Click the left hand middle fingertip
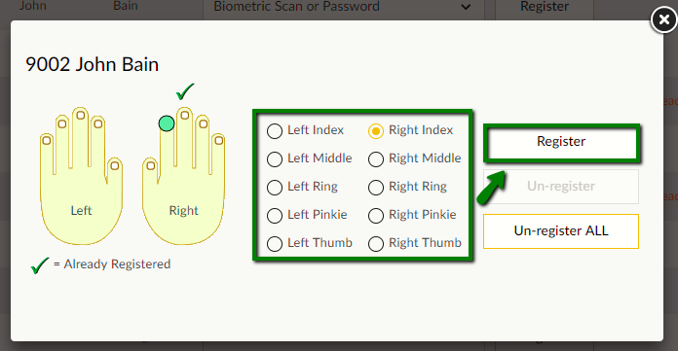The width and height of the screenshot is (678, 351). [81, 116]
